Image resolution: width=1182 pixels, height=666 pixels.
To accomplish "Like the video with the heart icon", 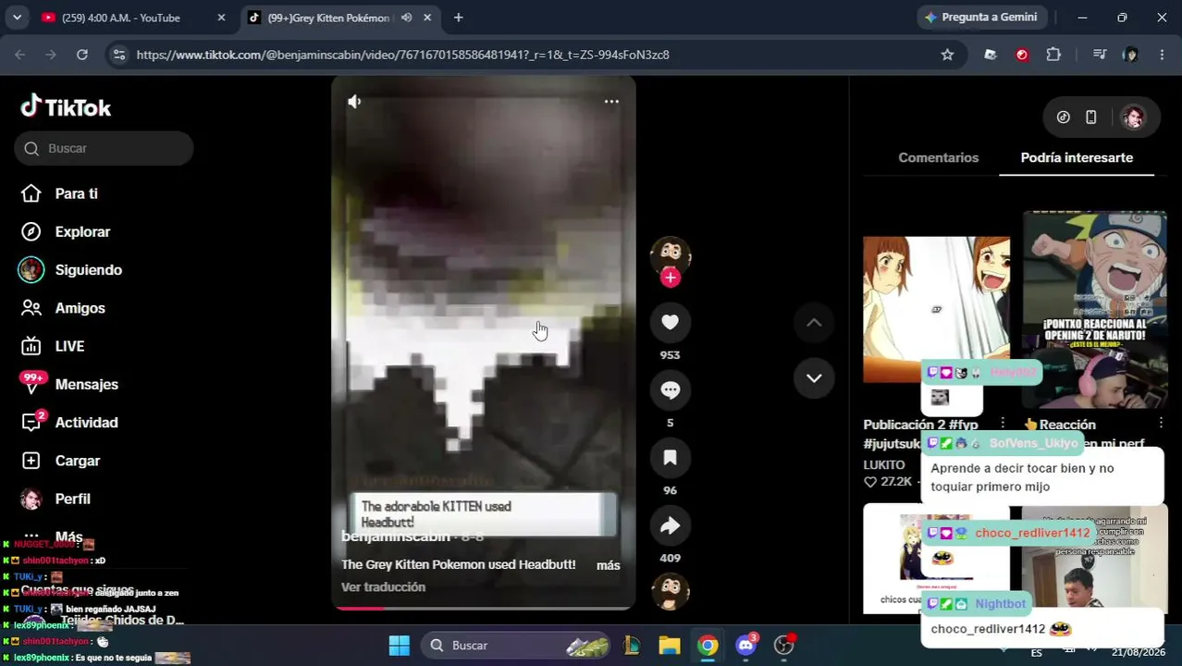I will (x=671, y=322).
